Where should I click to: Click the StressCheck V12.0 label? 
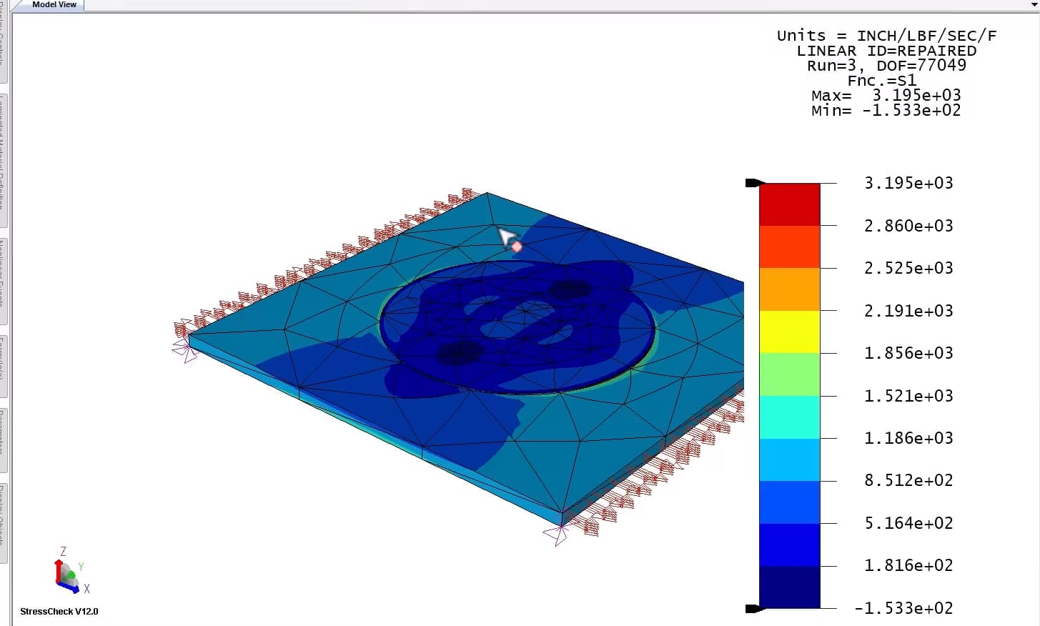tap(59, 612)
